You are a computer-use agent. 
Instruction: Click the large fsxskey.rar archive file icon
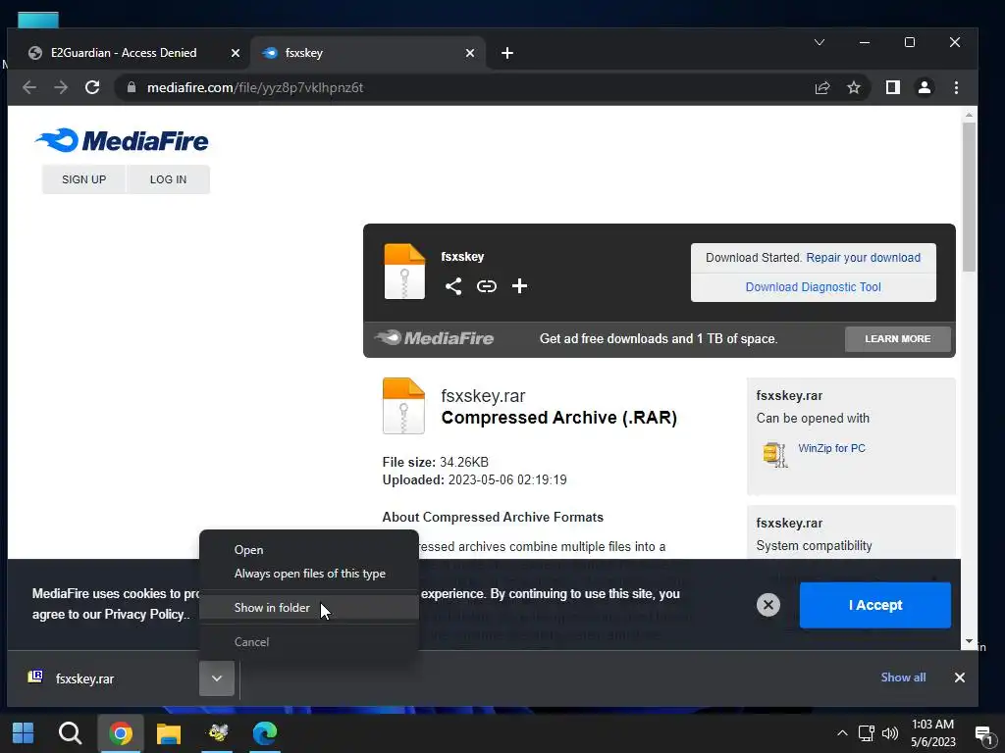point(403,406)
